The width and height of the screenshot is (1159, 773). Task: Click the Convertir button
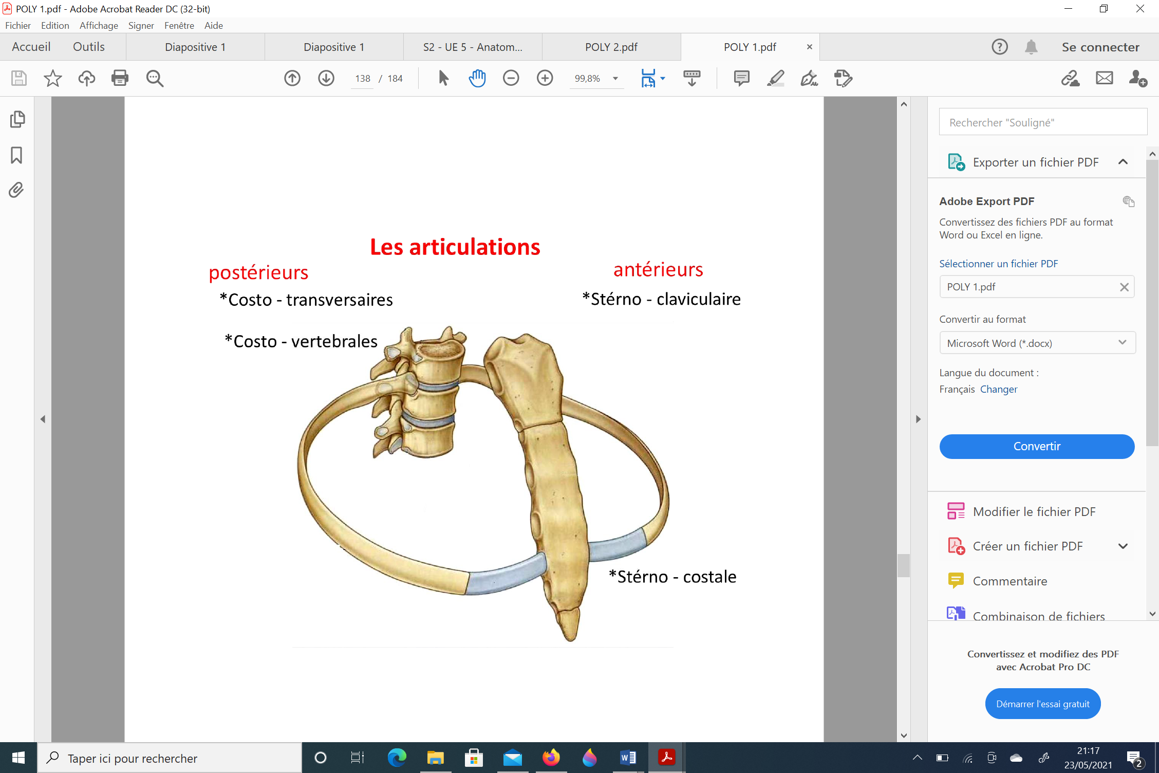tap(1036, 446)
